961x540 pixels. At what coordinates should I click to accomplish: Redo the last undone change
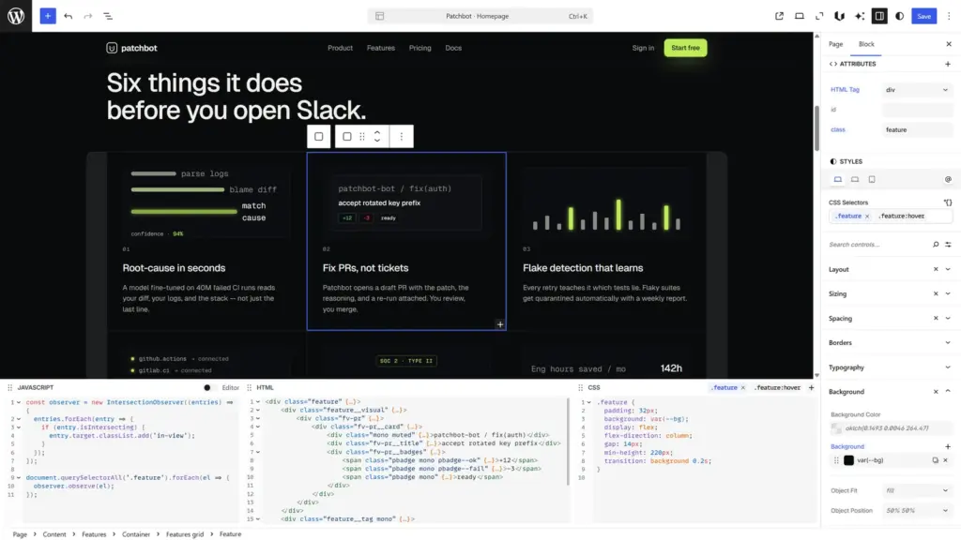point(87,16)
